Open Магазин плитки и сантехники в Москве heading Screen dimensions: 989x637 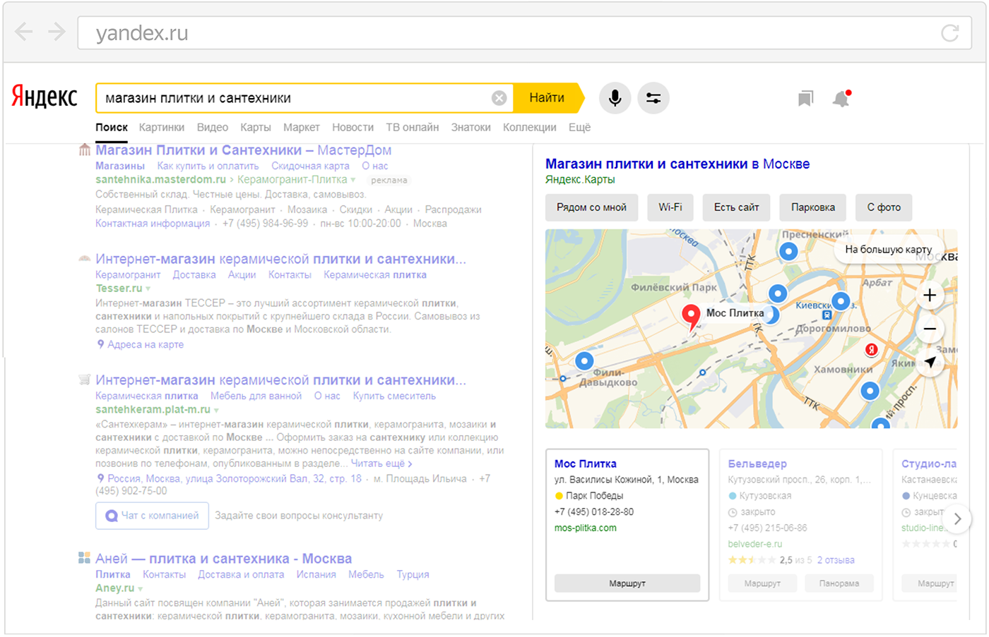click(677, 164)
